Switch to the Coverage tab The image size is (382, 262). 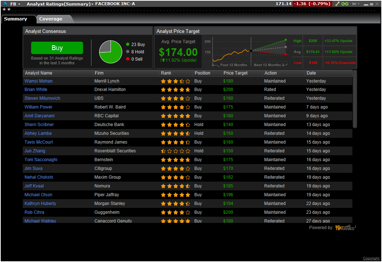click(50, 19)
